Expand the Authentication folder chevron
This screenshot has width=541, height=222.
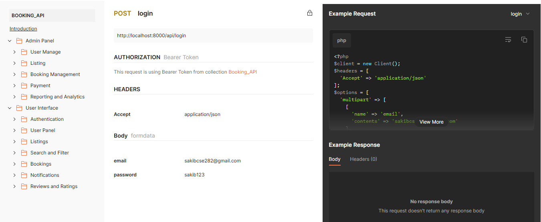coord(14,119)
